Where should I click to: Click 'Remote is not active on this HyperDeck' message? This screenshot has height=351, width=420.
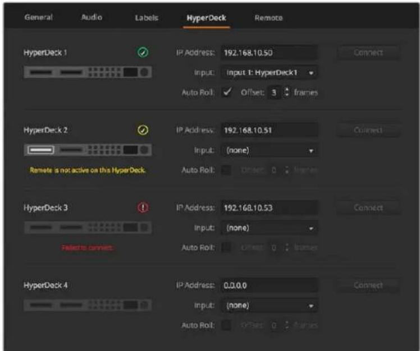tap(88, 170)
